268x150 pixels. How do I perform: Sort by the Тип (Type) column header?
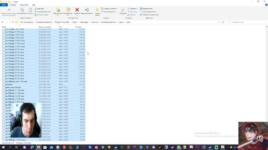click(x=60, y=27)
